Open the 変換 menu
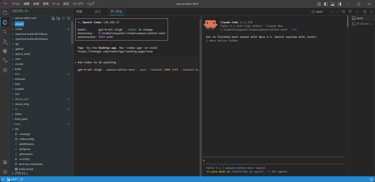This screenshot has width=375, height=182. (36, 4)
